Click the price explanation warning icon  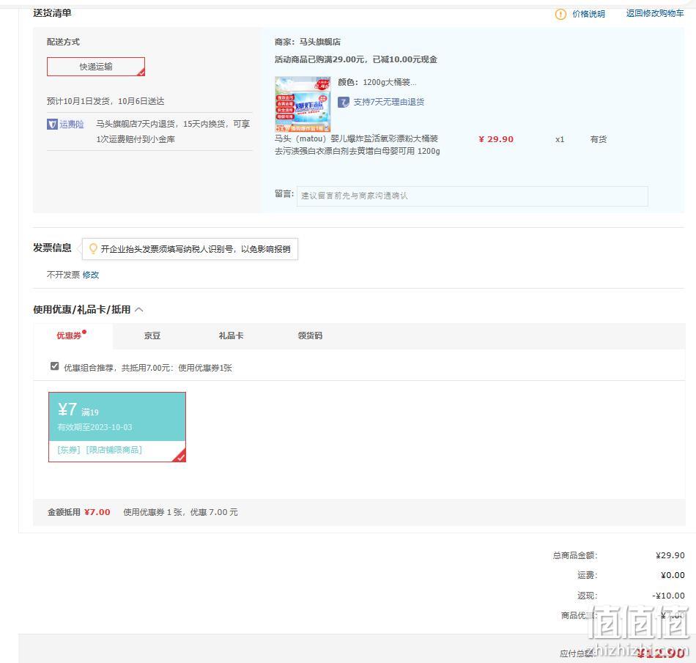click(x=560, y=14)
